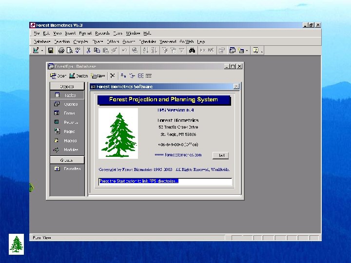
Task: Open the Growth menu
Action: pos(129,42)
